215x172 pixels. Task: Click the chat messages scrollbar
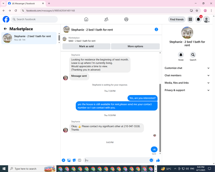pos(160,118)
